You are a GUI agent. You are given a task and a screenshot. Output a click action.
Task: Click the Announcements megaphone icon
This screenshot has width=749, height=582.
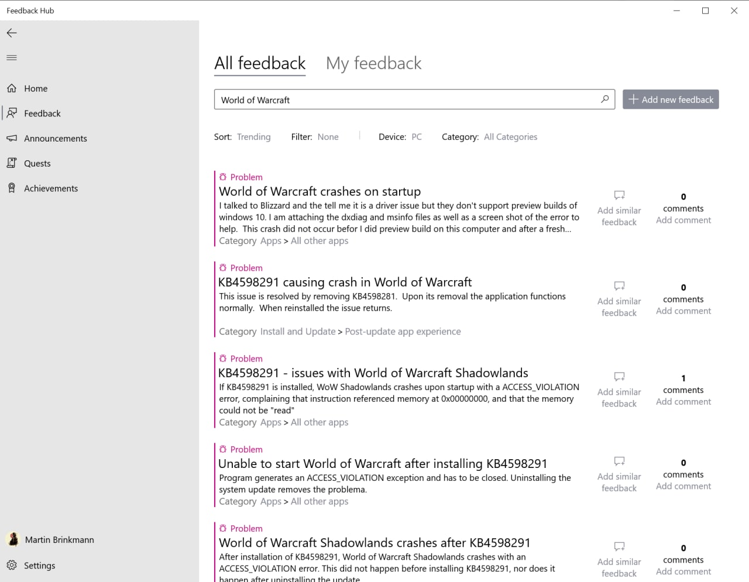tap(12, 138)
